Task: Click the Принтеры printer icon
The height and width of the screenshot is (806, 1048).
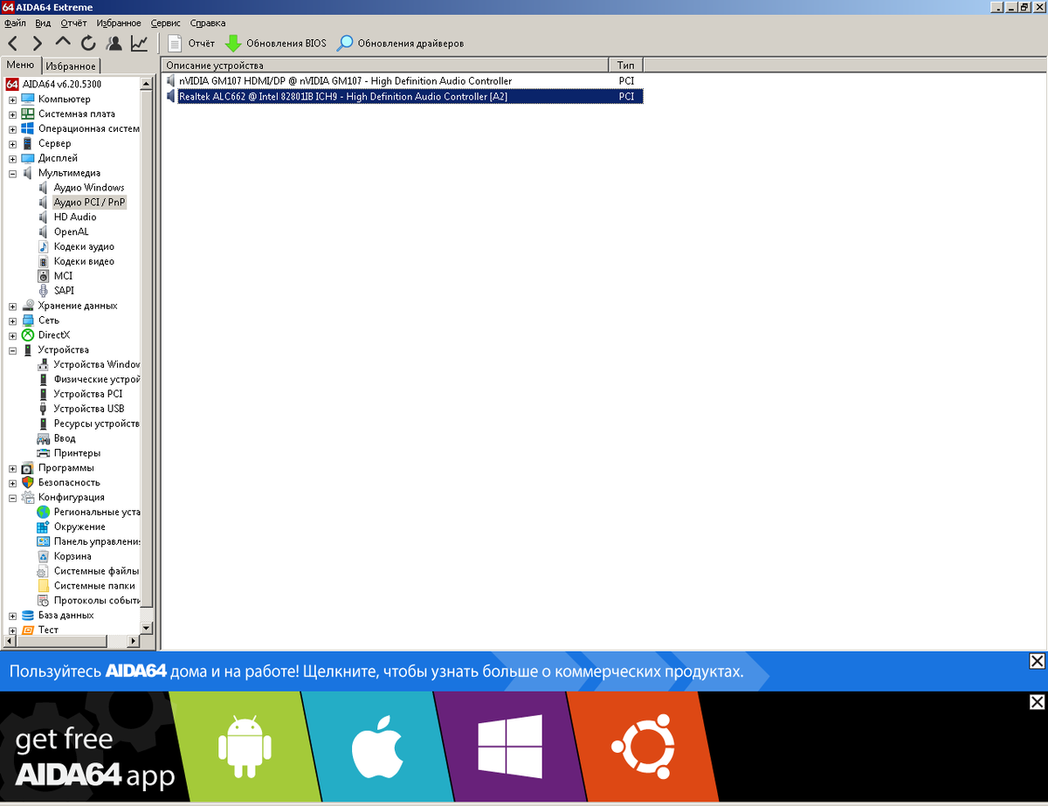Action: [44, 453]
